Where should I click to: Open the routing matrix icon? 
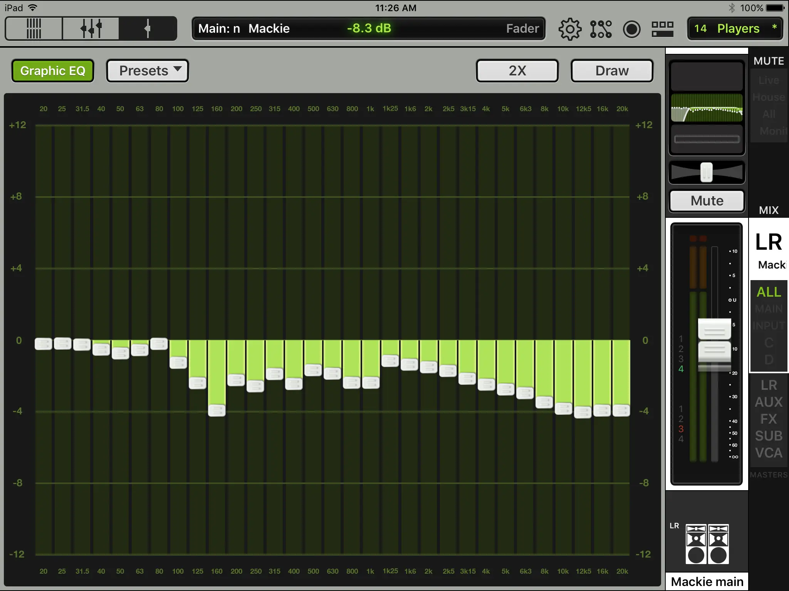[x=601, y=29]
